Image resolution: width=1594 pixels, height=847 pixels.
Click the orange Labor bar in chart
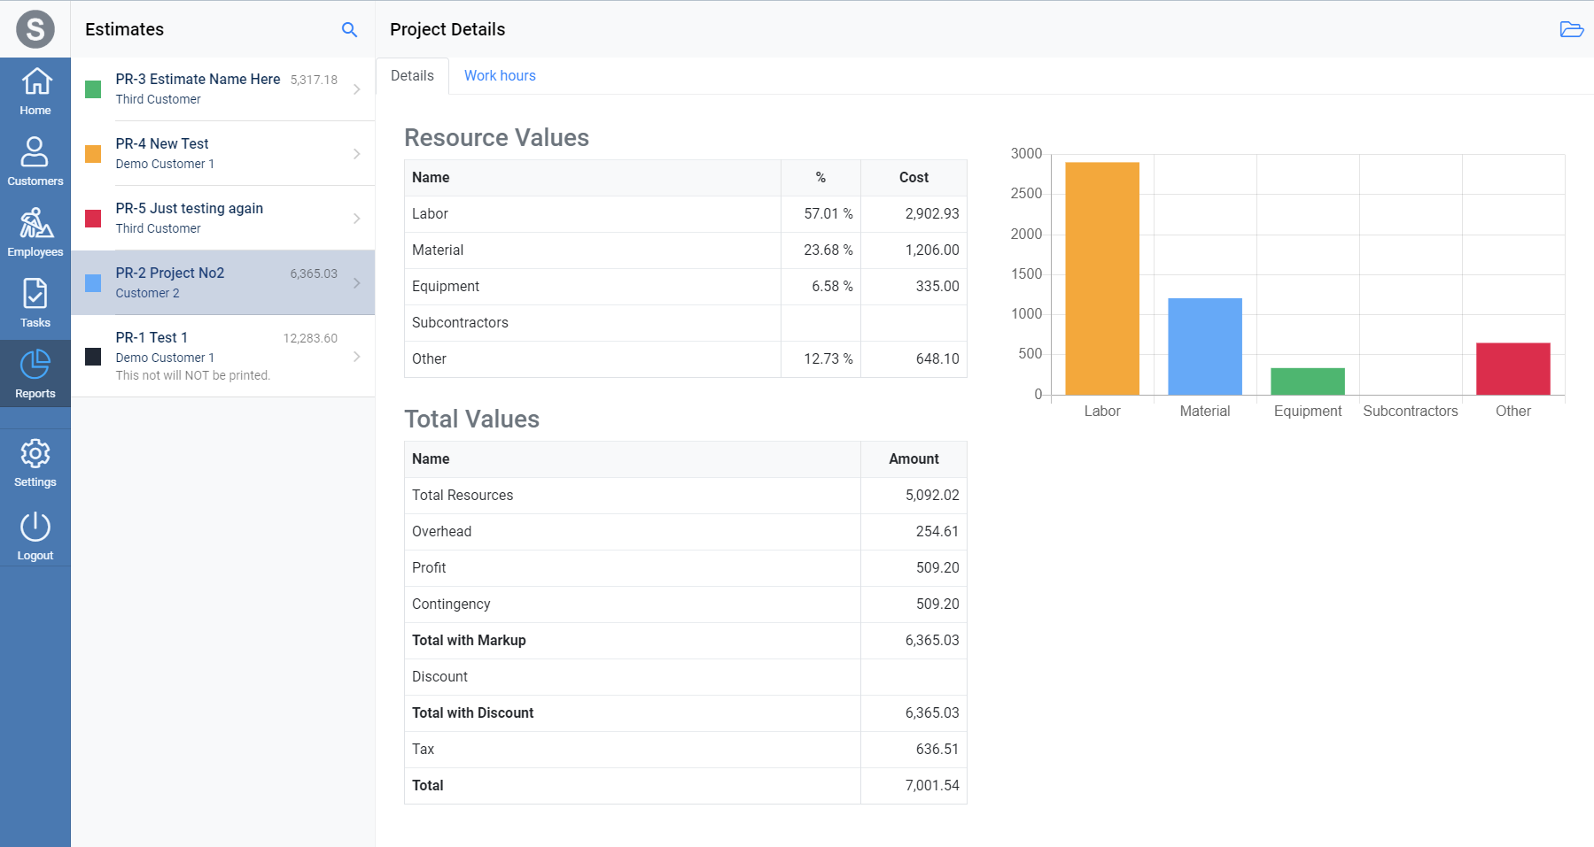point(1101,278)
